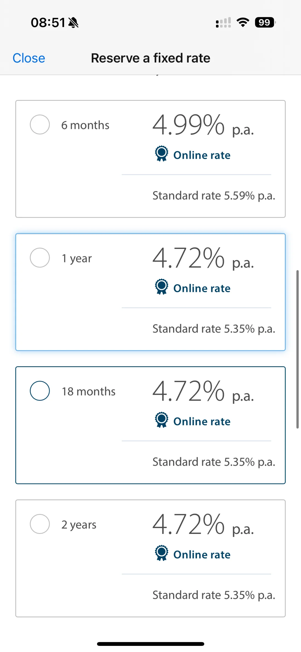The image size is (301, 652).
Task: Tap Standard rate 5.59% p.a. text
Action: coord(214,196)
